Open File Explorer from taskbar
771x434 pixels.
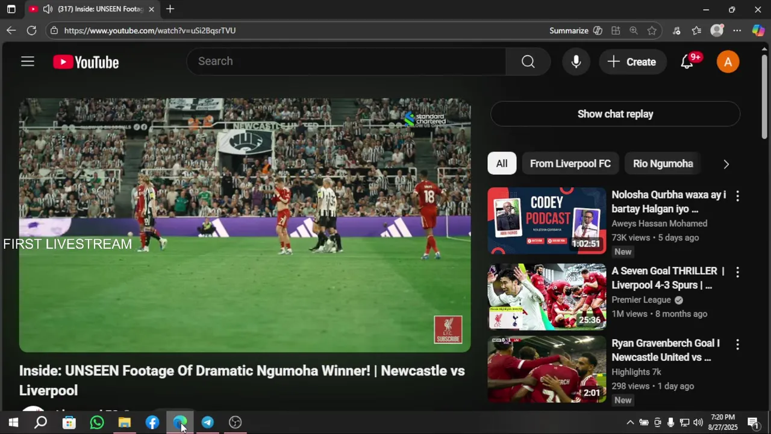pos(124,423)
